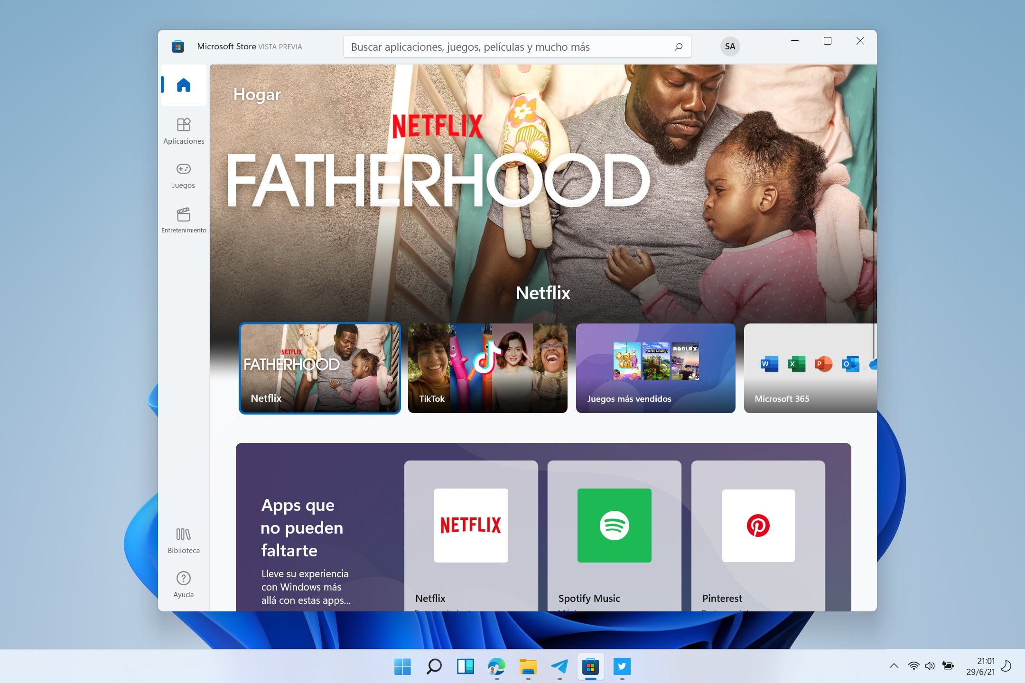Image resolution: width=1025 pixels, height=683 pixels.
Task: Click the Roblox game tile
Action: (685, 361)
